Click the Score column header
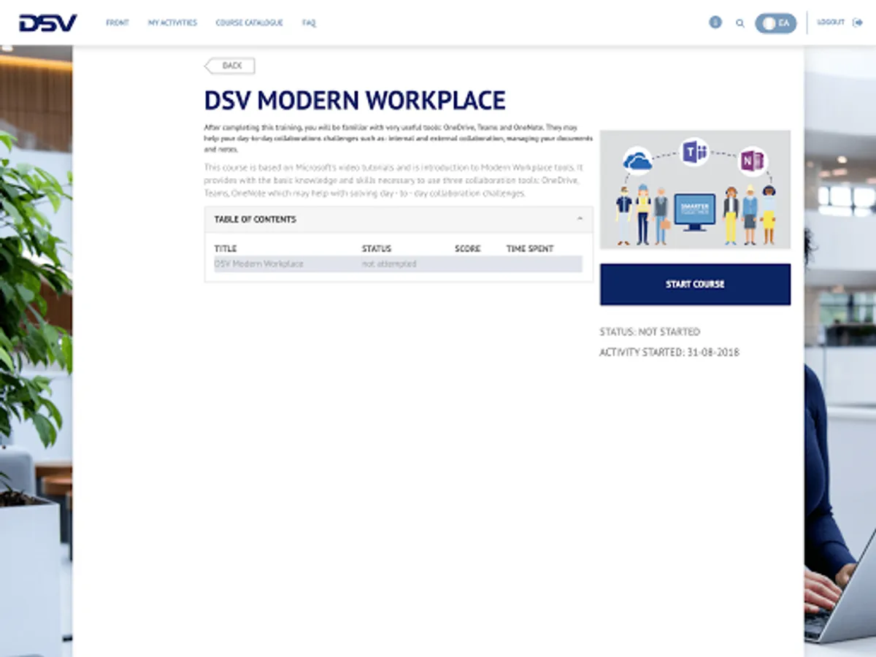 [468, 249]
